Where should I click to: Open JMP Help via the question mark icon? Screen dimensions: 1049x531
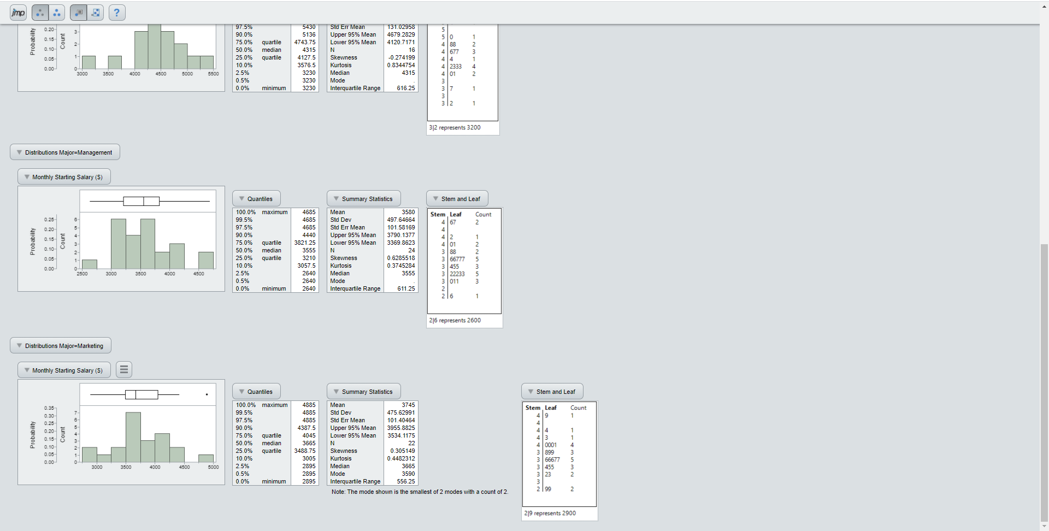pos(117,12)
